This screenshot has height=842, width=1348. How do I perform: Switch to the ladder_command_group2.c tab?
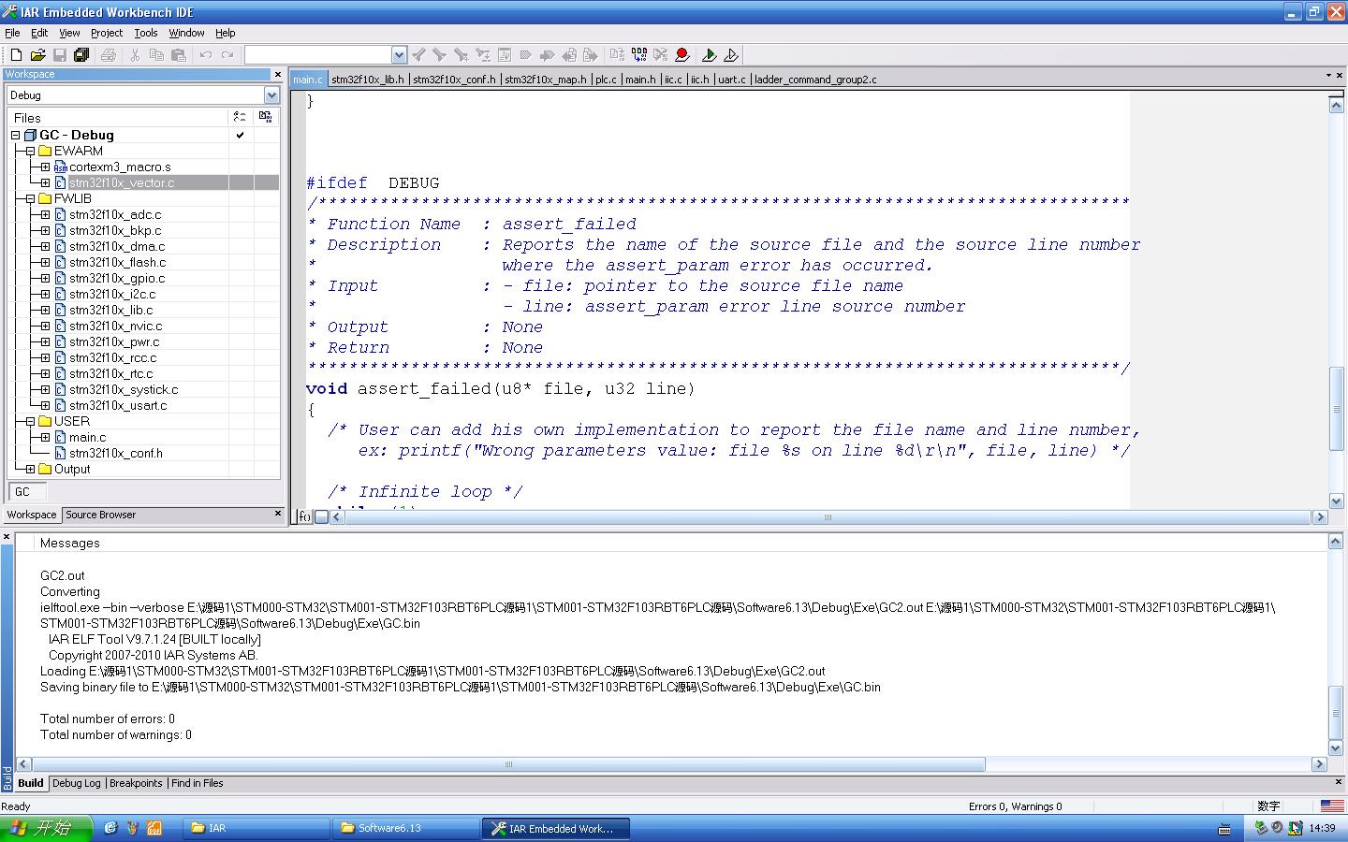click(x=815, y=80)
